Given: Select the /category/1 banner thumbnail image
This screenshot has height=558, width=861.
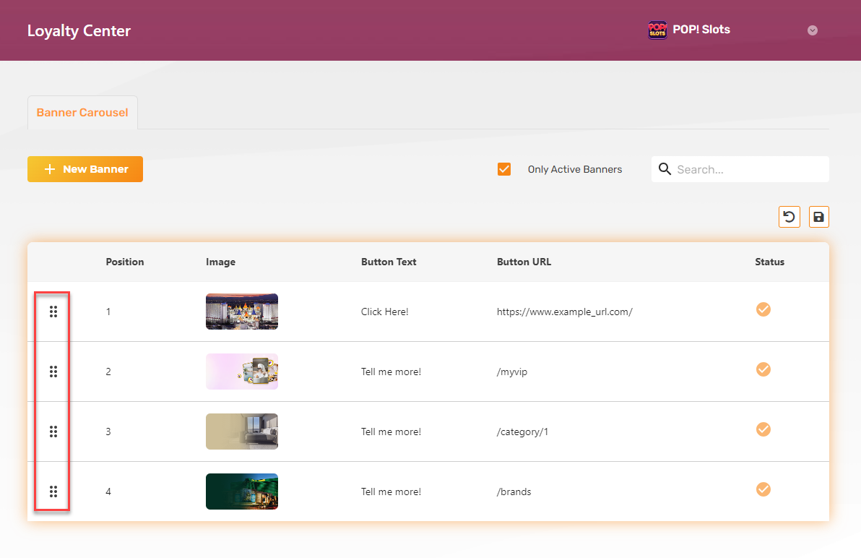Looking at the screenshot, I should (x=242, y=432).
